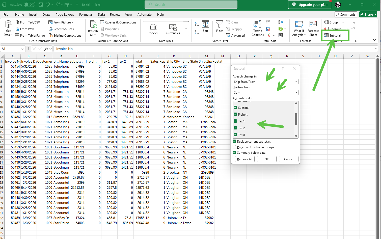This screenshot has height=239, width=381.
Task: Open Share button dropdown
Action: (x=375, y=14)
